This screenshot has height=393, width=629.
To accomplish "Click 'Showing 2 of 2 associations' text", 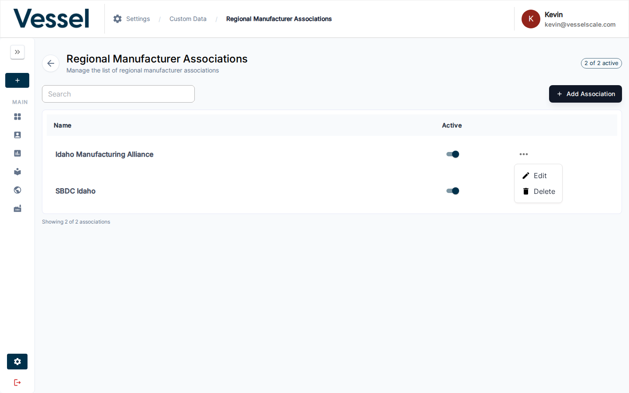I will (76, 222).
